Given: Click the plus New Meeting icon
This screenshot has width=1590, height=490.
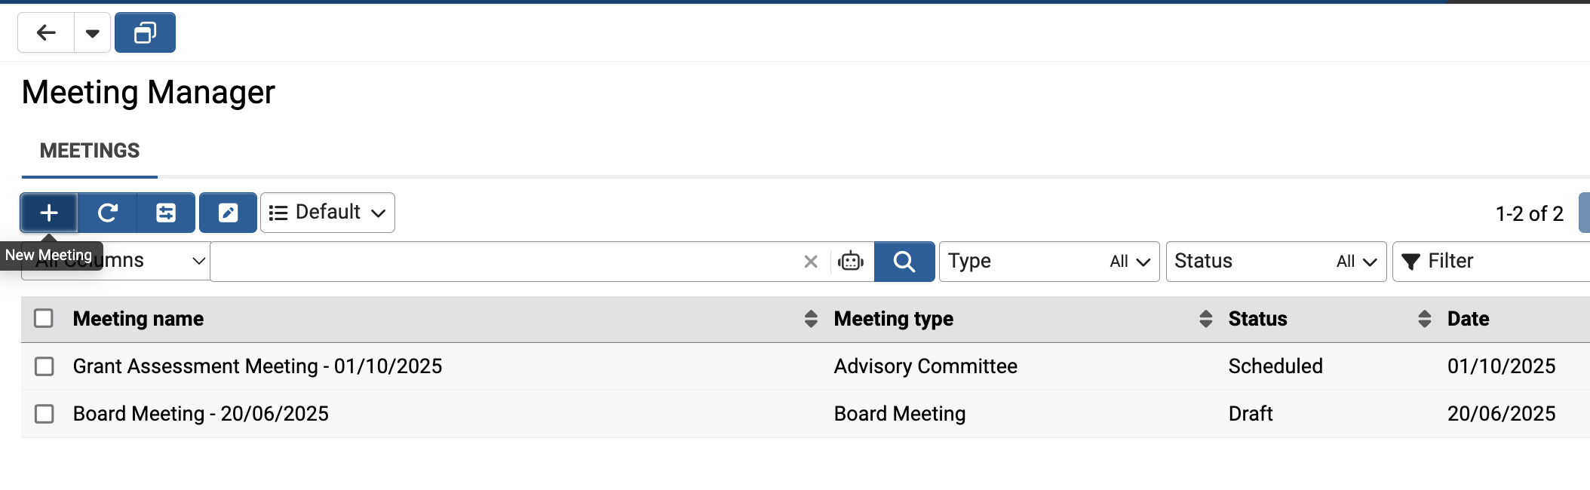Looking at the screenshot, I should click(x=49, y=213).
